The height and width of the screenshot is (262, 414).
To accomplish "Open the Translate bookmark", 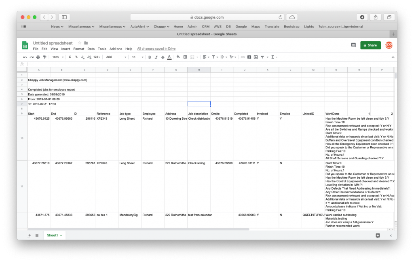I will [272, 27].
